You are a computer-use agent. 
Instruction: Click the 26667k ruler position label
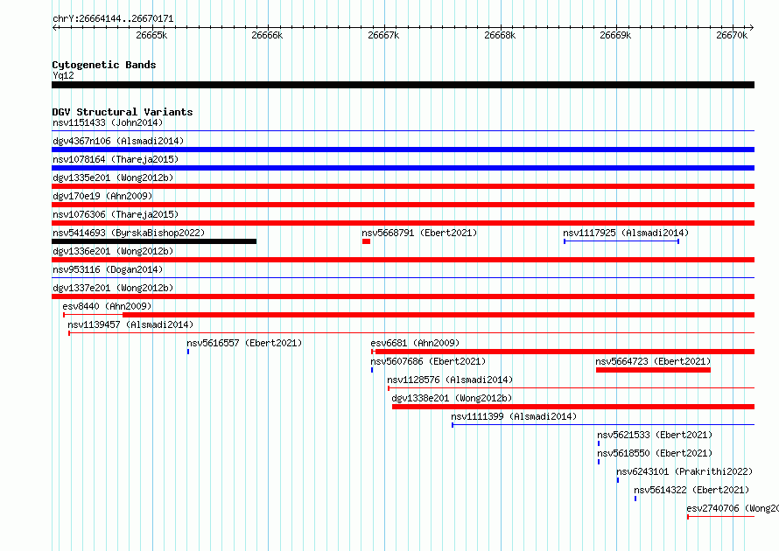[x=383, y=35]
